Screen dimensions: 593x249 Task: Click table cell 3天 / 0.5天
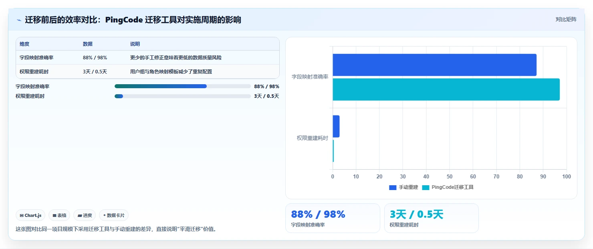(95, 72)
